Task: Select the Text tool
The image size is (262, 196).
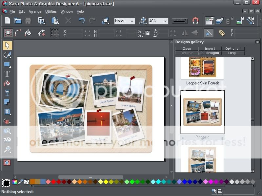Action: tap(7, 74)
